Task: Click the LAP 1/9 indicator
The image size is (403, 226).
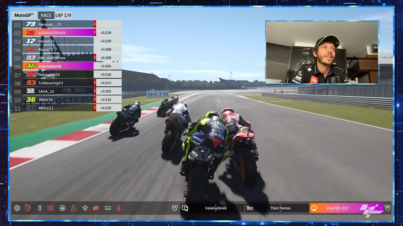Action: point(63,15)
